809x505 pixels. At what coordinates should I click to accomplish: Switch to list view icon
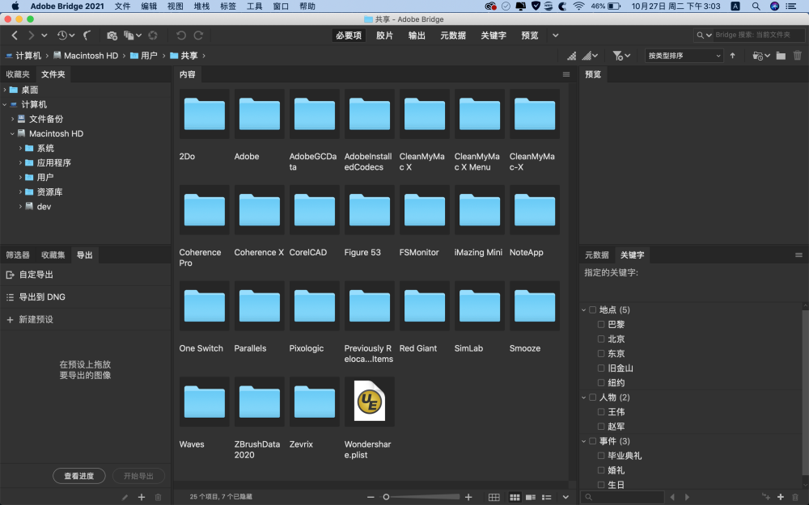coord(546,497)
